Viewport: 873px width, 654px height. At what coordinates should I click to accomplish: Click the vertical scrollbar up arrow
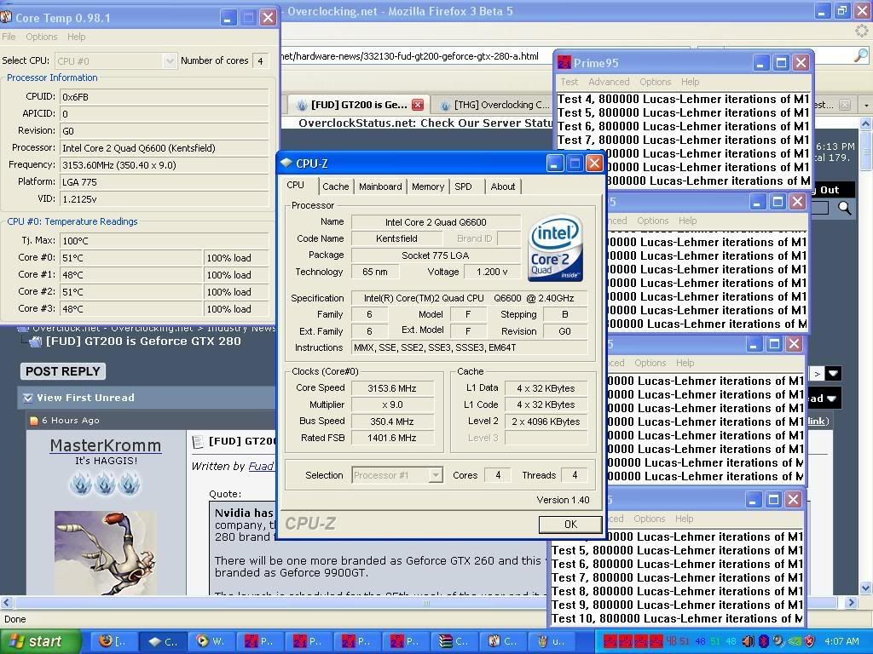[866, 123]
